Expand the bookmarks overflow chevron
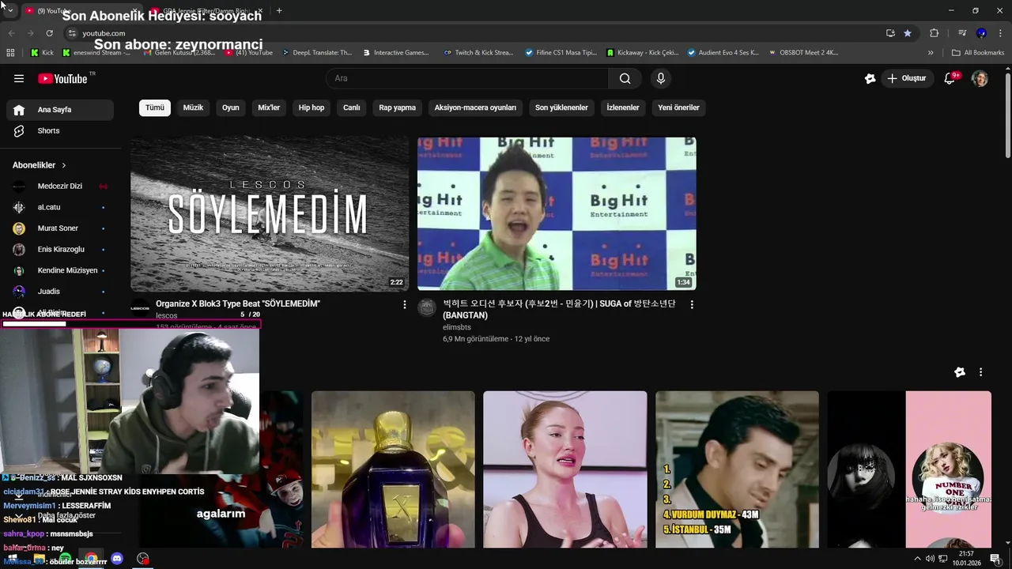 [931, 53]
